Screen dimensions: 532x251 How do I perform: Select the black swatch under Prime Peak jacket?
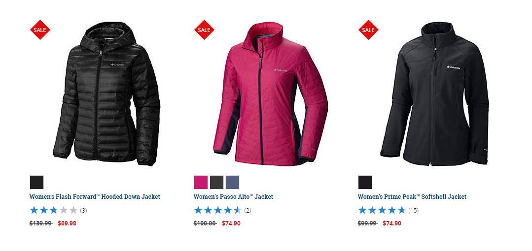[x=365, y=182]
